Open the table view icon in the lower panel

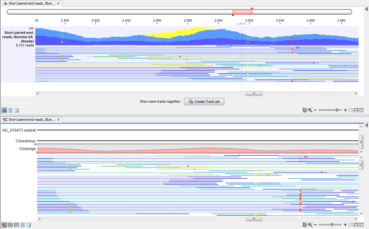17,225
